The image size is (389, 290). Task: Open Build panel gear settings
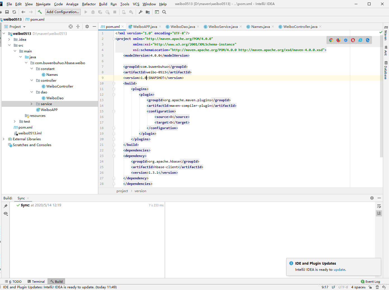(372, 198)
